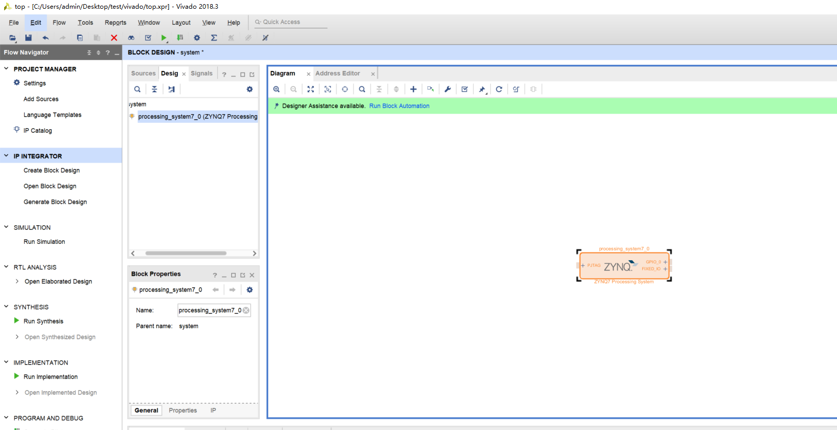Switch to the Address Editor tab
This screenshot has height=430, width=837.
pyautogui.click(x=338, y=74)
